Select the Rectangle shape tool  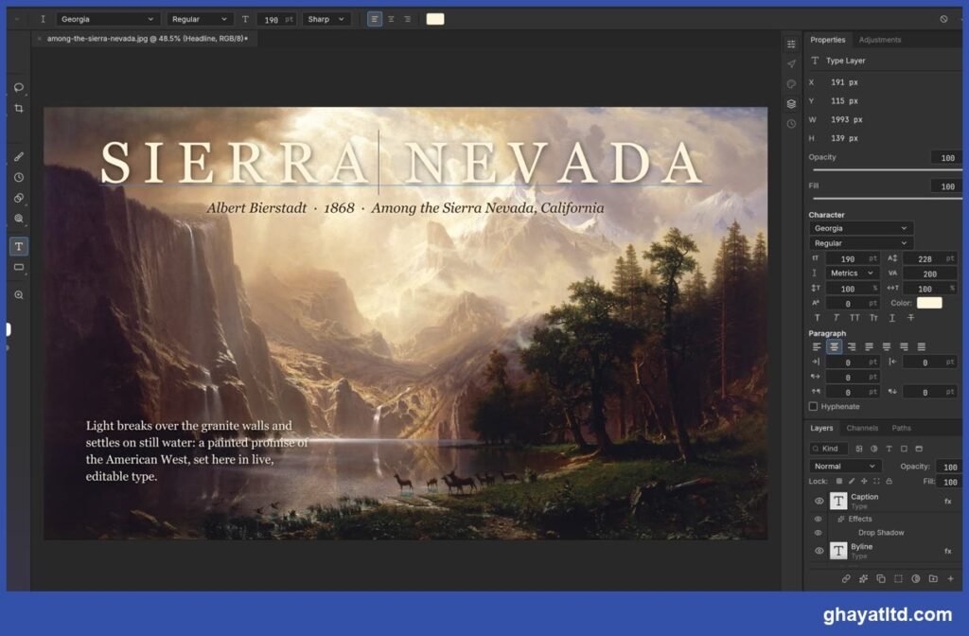pos(19,267)
